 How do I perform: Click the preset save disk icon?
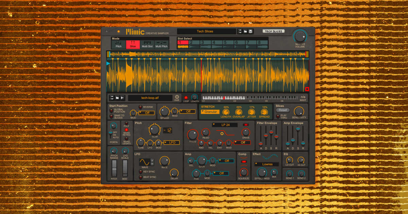click(251, 31)
